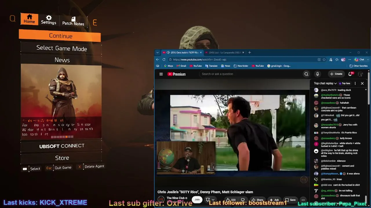Go to YouTube Premium home logo

pos(177,74)
